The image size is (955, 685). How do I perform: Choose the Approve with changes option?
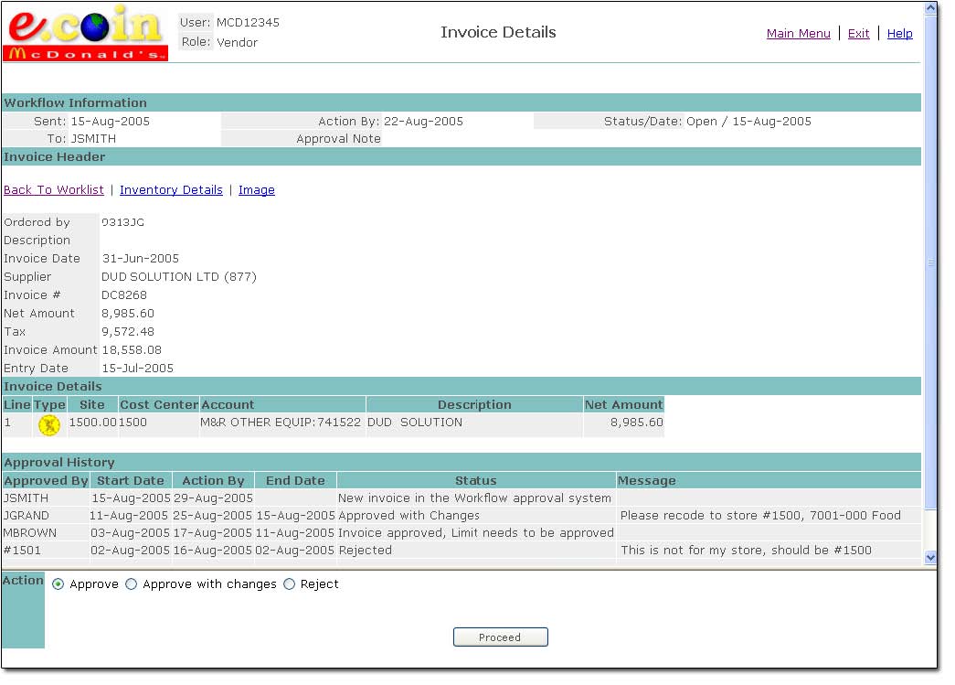click(132, 584)
